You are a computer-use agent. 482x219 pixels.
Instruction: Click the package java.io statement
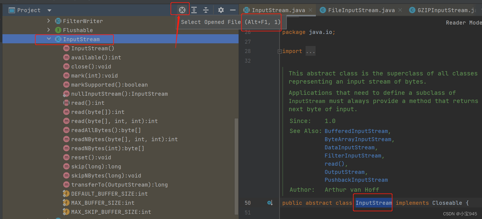309,32
